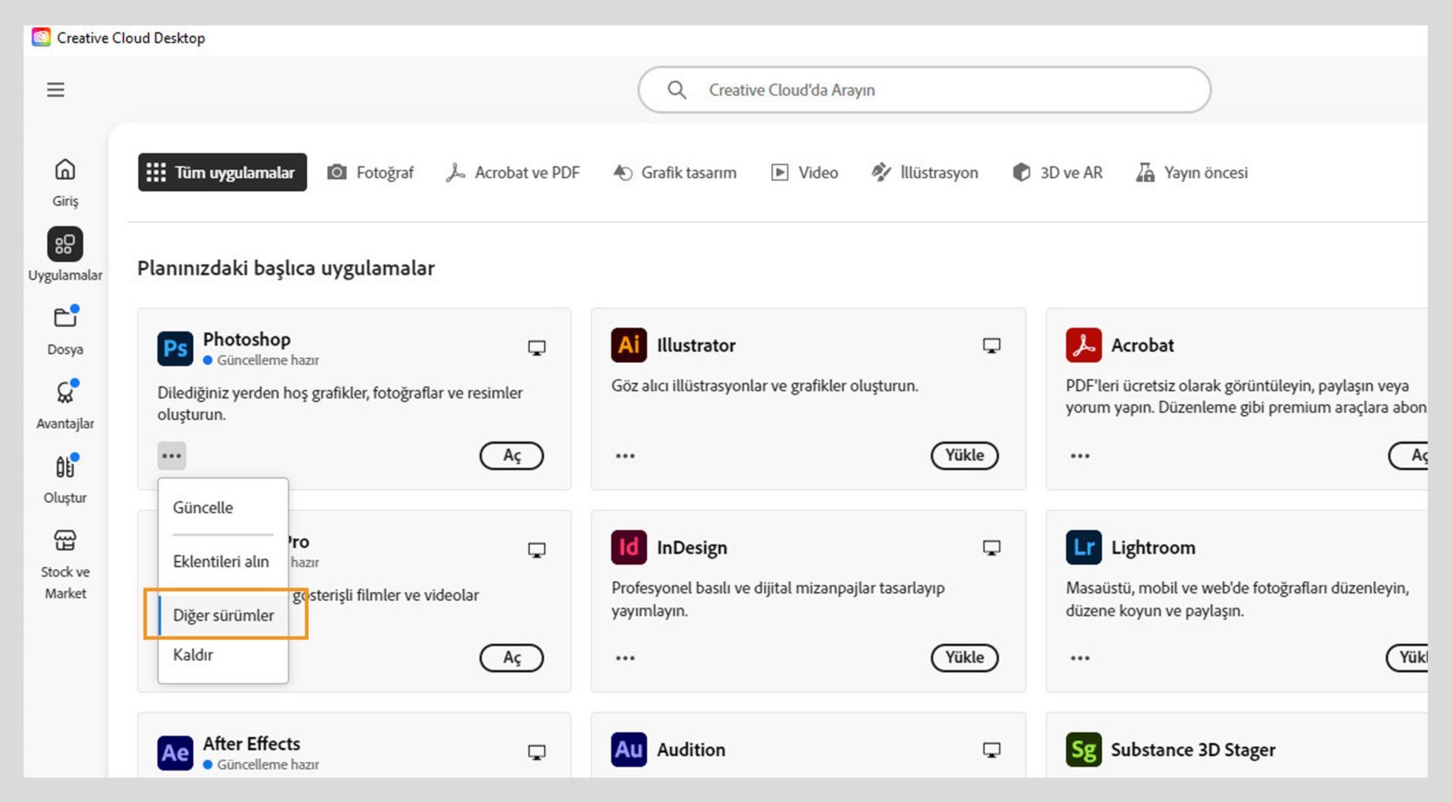This screenshot has height=802, width=1452.
Task: Open Oluştur sidebar icon
Action: tap(65, 467)
